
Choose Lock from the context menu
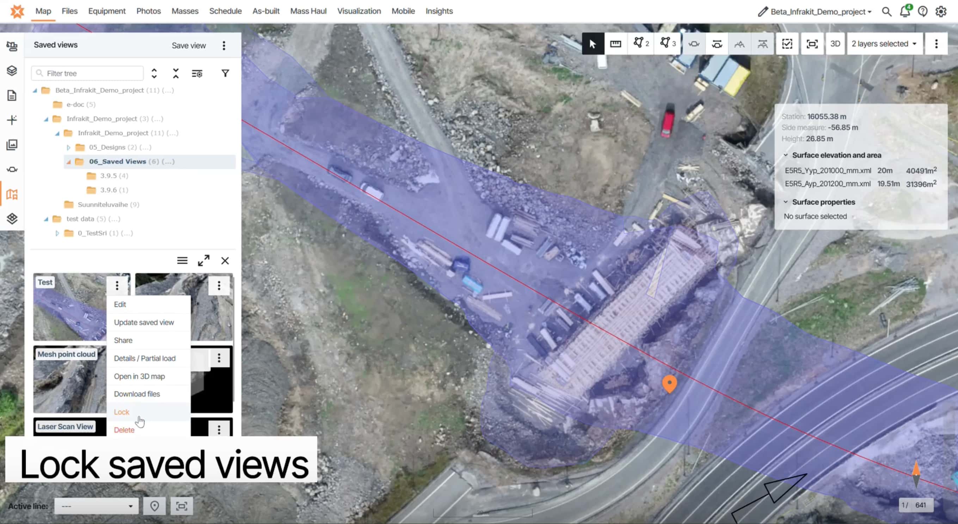click(149, 412)
